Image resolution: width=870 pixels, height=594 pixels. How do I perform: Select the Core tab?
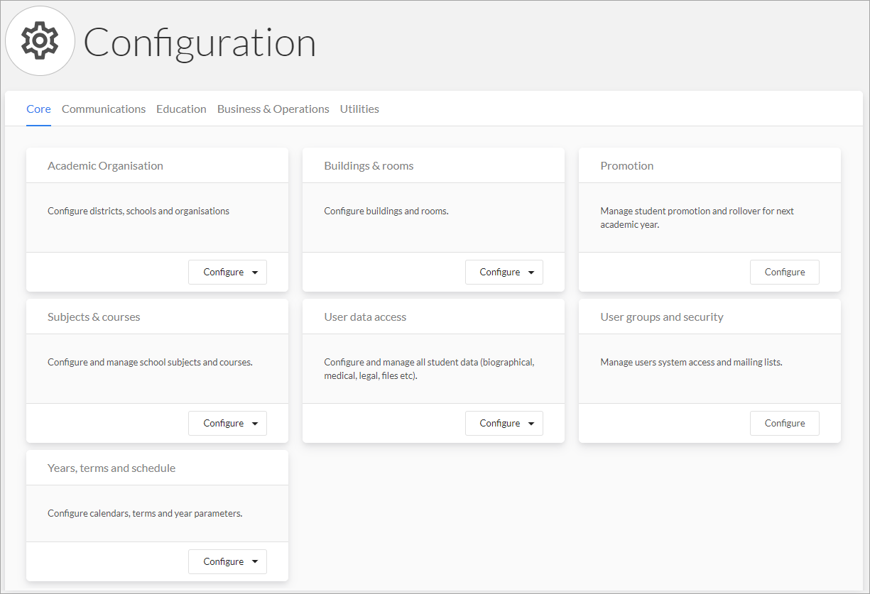tap(38, 109)
